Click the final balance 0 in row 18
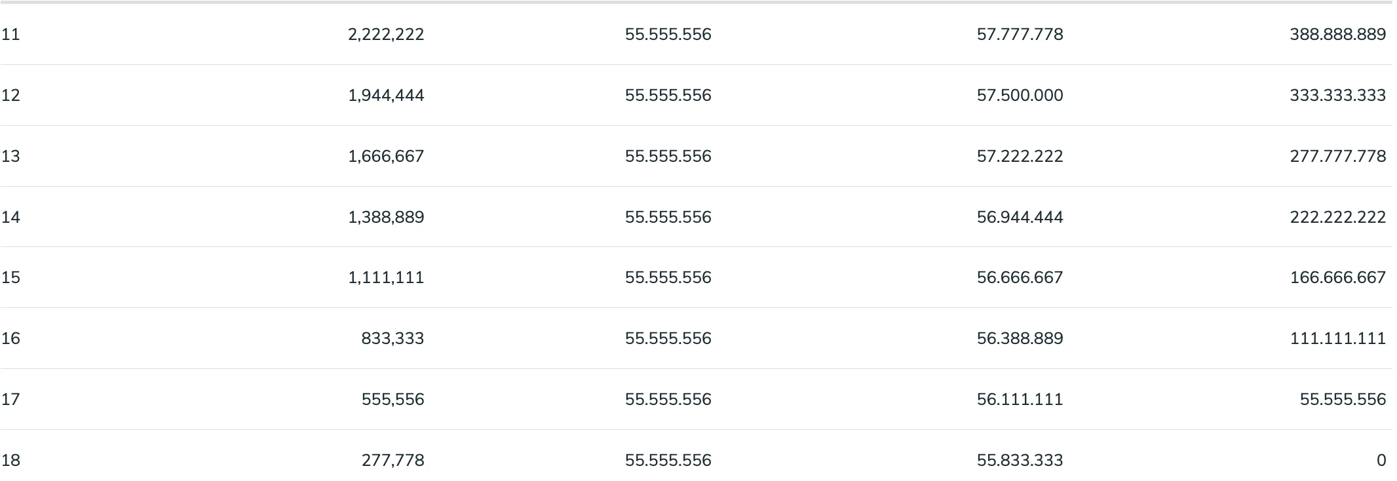Image resolution: width=1397 pixels, height=481 pixels. [1381, 460]
